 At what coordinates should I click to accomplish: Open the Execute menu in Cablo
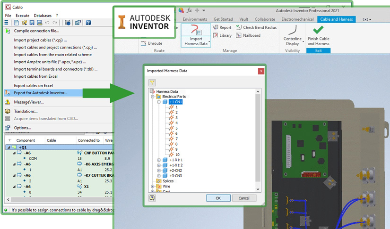[x=22, y=16]
